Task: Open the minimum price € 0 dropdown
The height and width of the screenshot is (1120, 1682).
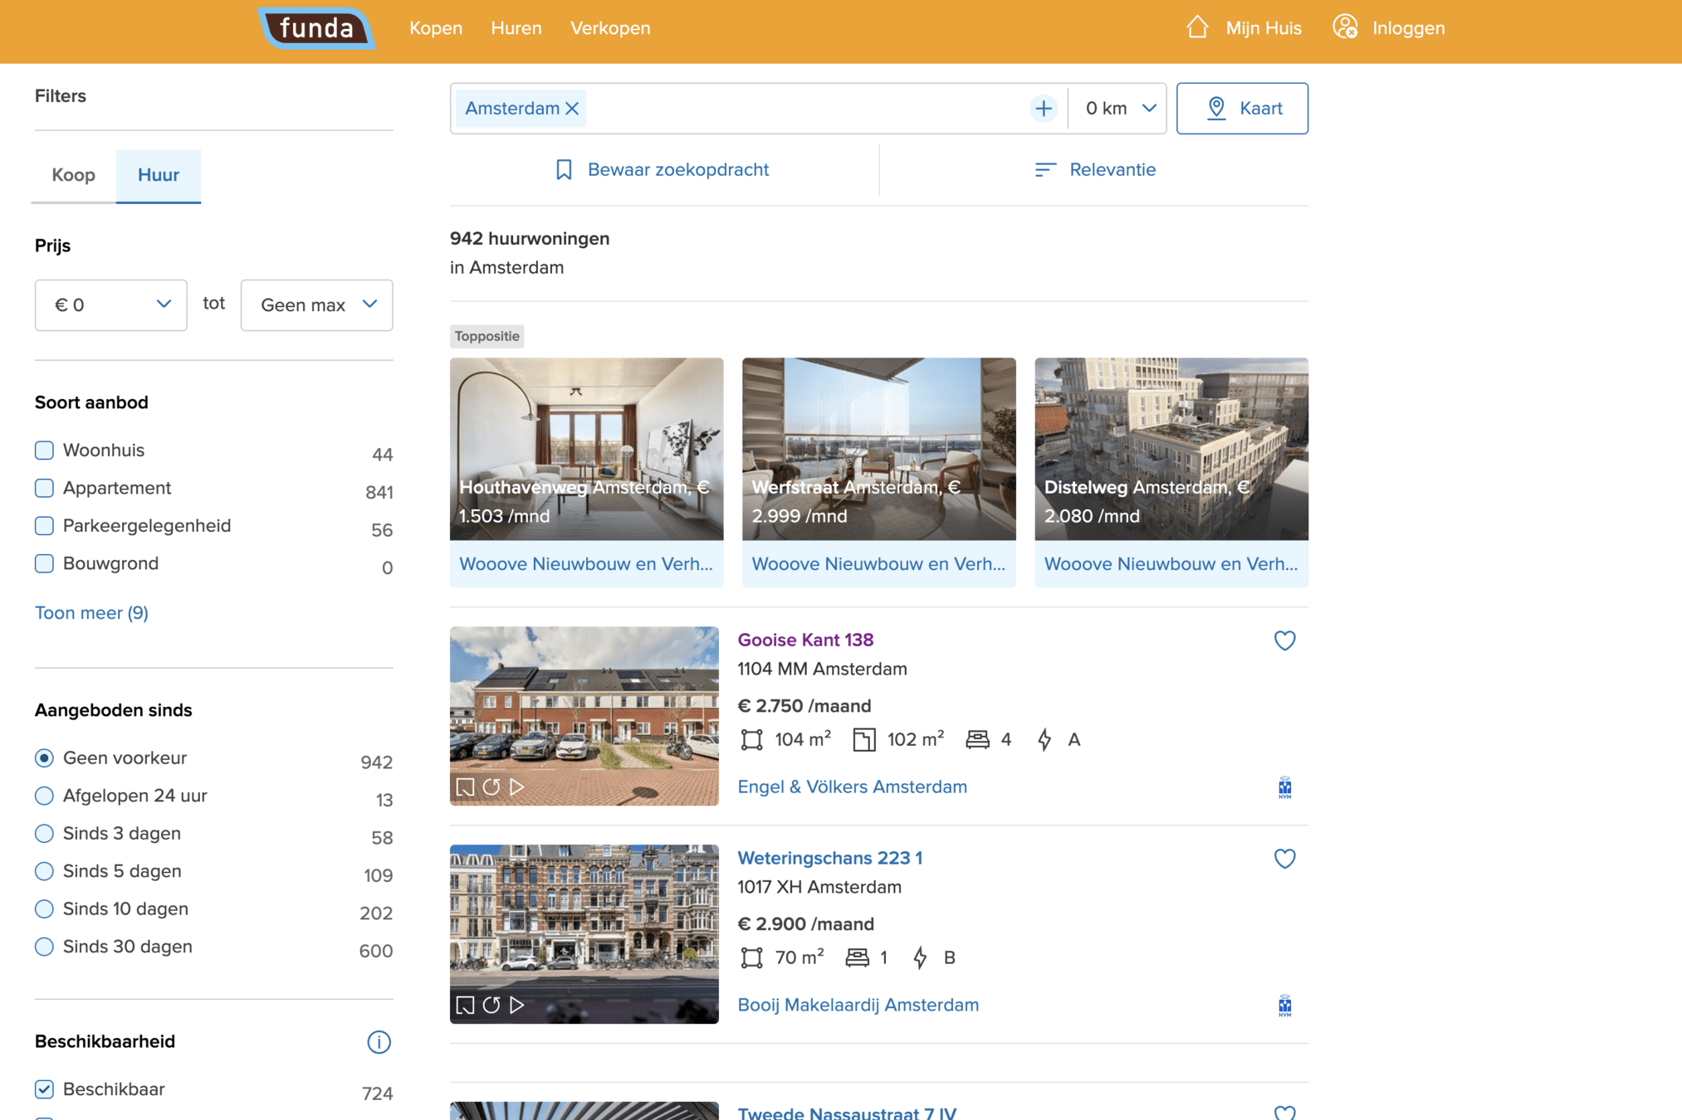Action: click(110, 305)
